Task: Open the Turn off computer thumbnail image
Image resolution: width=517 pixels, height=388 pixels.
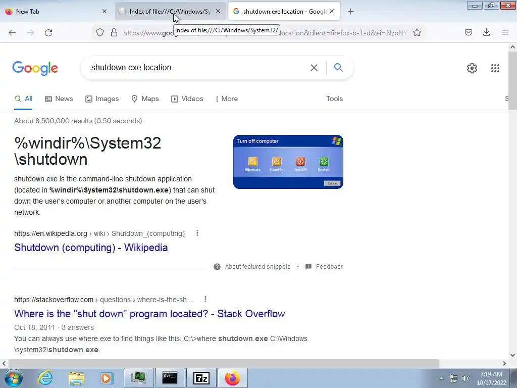Action: [288, 162]
